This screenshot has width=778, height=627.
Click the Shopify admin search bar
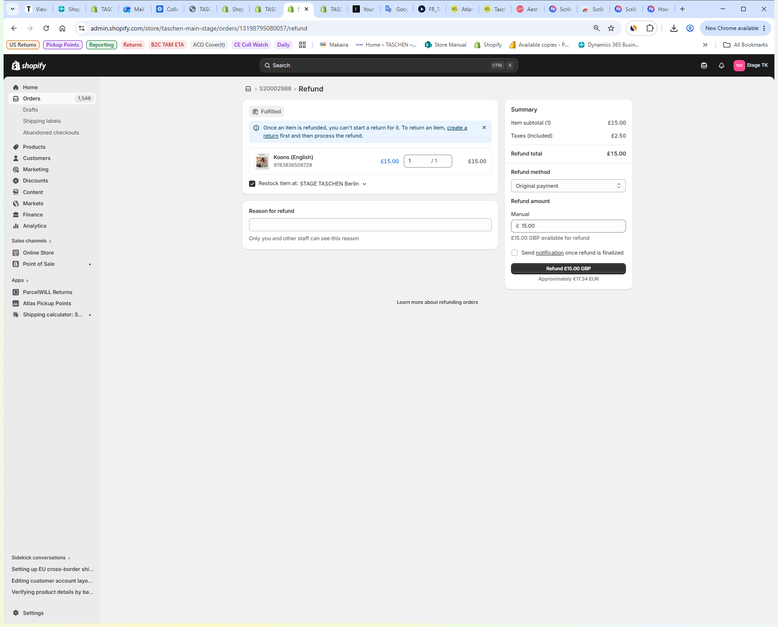[389, 65]
